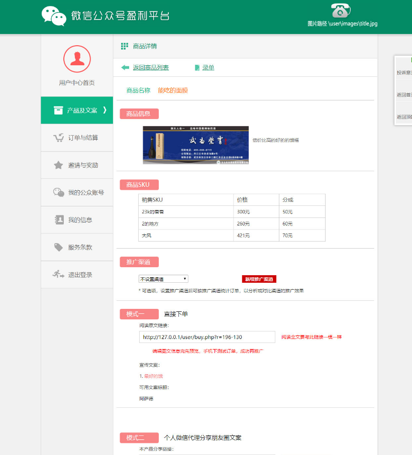Screen dimensions: 412x455
Task: Click the image path text in header
Action: [343, 24]
